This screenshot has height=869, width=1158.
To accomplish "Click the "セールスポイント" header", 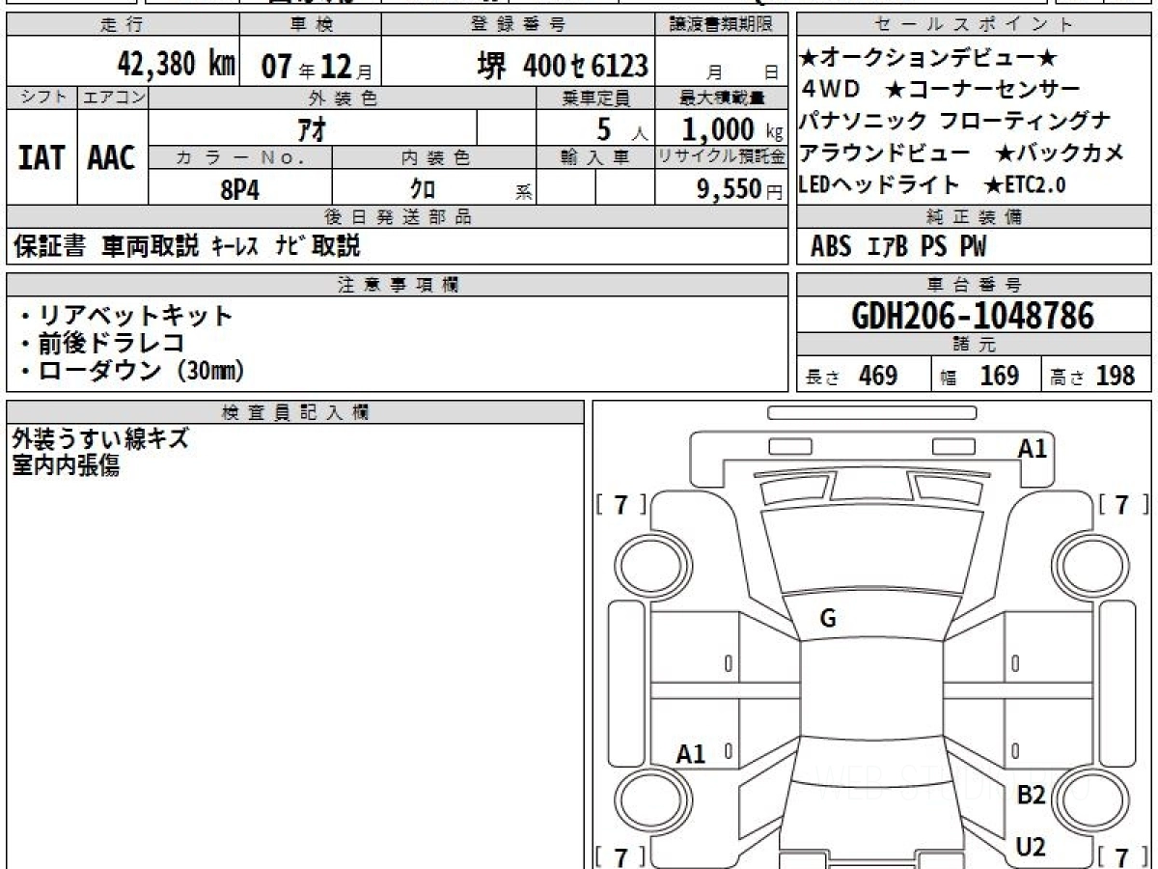I will [x=975, y=25].
